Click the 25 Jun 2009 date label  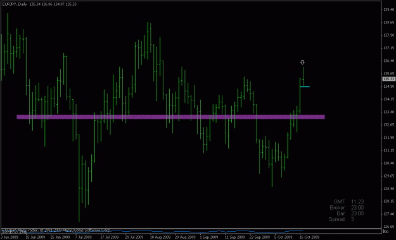coord(60,237)
